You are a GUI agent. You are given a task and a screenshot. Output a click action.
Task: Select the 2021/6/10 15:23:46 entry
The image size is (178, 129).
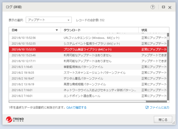click(x=88, y=55)
